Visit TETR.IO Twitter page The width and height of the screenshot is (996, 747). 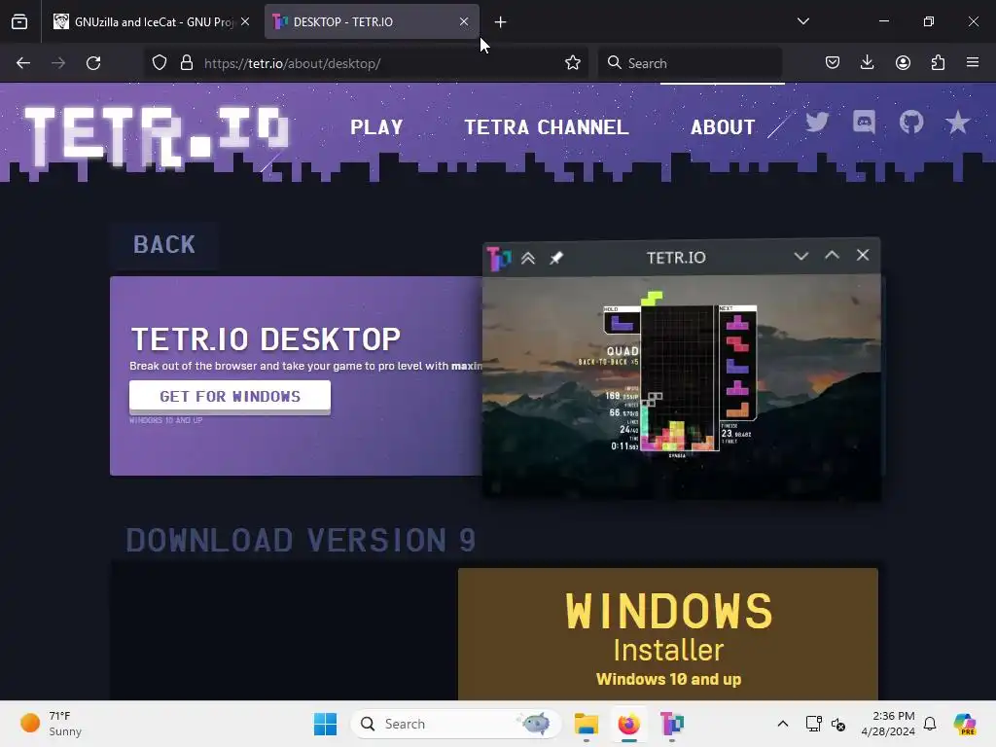(817, 122)
